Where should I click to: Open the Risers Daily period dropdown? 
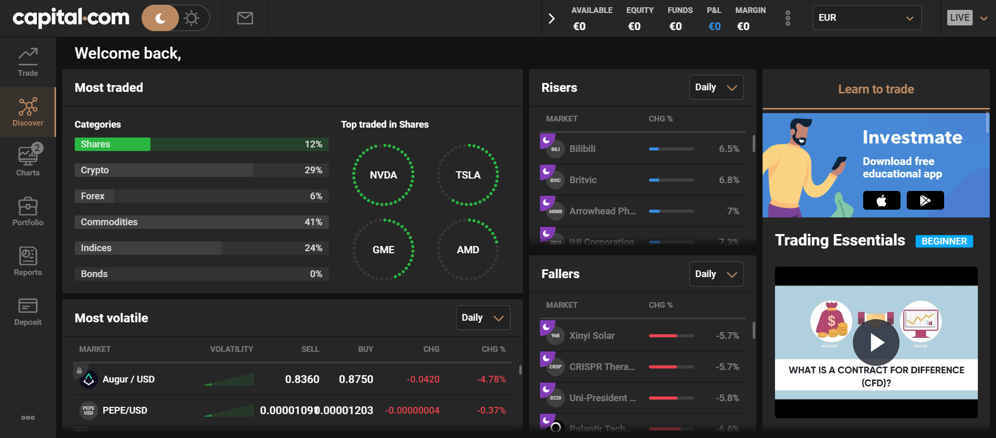[x=716, y=87]
